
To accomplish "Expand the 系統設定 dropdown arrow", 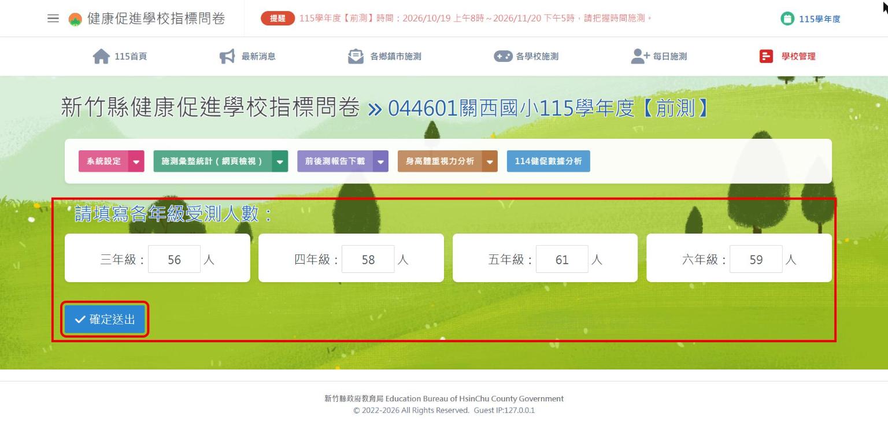I will tap(136, 161).
